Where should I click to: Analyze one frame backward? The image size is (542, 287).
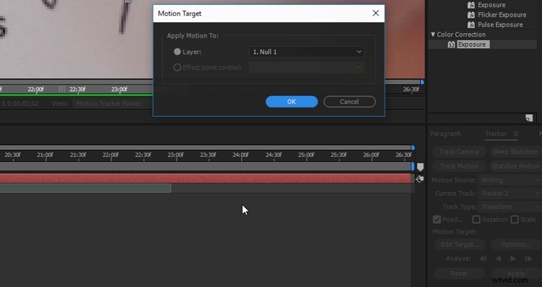tap(483, 259)
